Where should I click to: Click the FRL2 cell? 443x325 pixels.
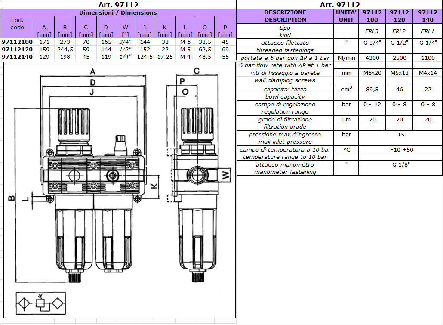pyautogui.click(x=399, y=31)
